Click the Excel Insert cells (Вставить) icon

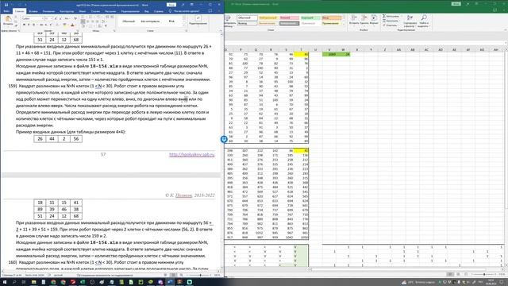coord(353,17)
